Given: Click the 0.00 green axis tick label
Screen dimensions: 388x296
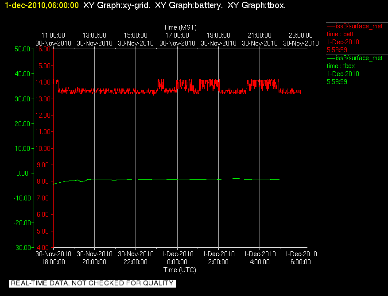Looking at the screenshot, I should pos(22,173).
